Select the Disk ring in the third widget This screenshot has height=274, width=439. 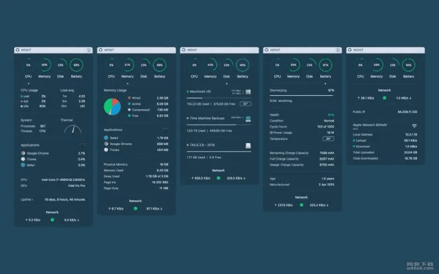click(x=226, y=66)
